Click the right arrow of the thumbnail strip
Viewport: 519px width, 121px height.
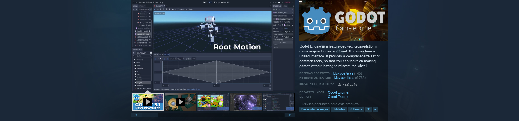coord(290,115)
